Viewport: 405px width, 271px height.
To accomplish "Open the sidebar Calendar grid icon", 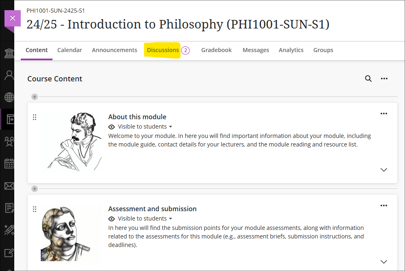I will pos(9,164).
